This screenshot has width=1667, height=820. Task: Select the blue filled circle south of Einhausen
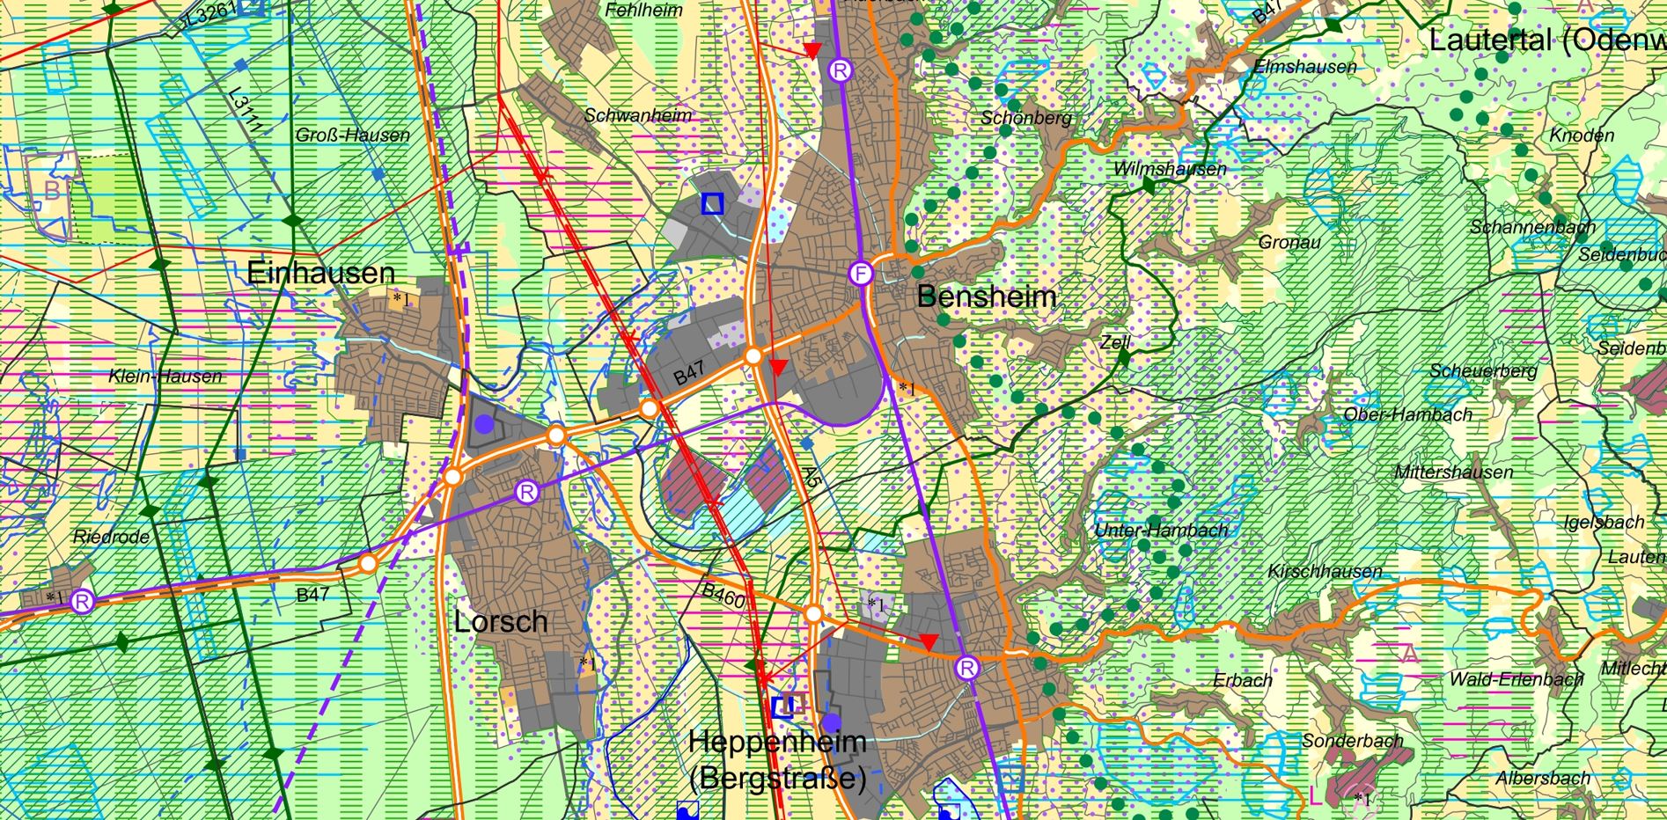(x=483, y=424)
